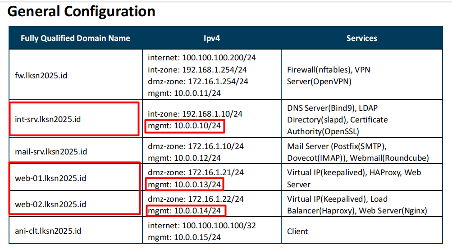Select the Fully Qualified Domain Name column header
Image resolution: width=452 pixels, height=249 pixels.
[x=75, y=38]
